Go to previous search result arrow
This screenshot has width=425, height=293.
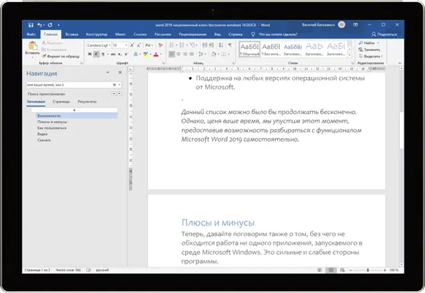pos(114,93)
